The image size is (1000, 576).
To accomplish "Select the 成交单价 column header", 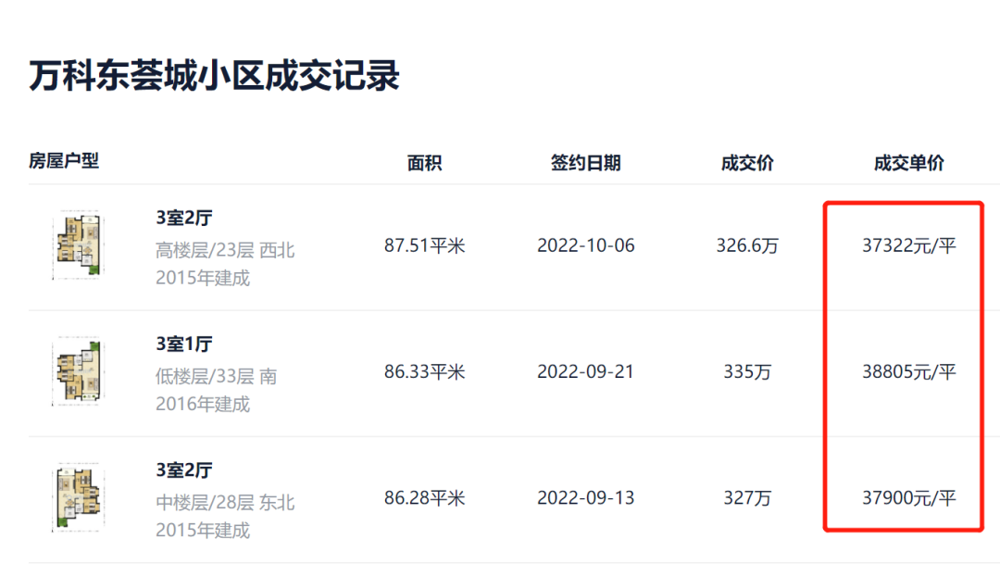I will point(909,163).
